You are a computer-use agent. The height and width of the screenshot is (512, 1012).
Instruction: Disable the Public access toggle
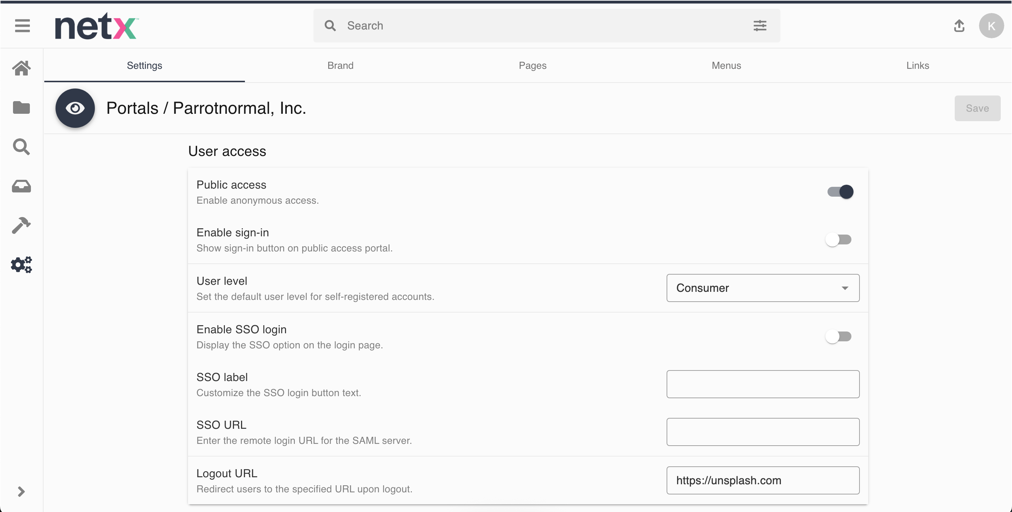click(x=840, y=192)
